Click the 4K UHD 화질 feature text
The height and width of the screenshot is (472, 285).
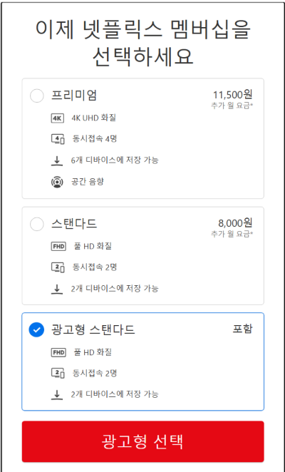(x=93, y=118)
